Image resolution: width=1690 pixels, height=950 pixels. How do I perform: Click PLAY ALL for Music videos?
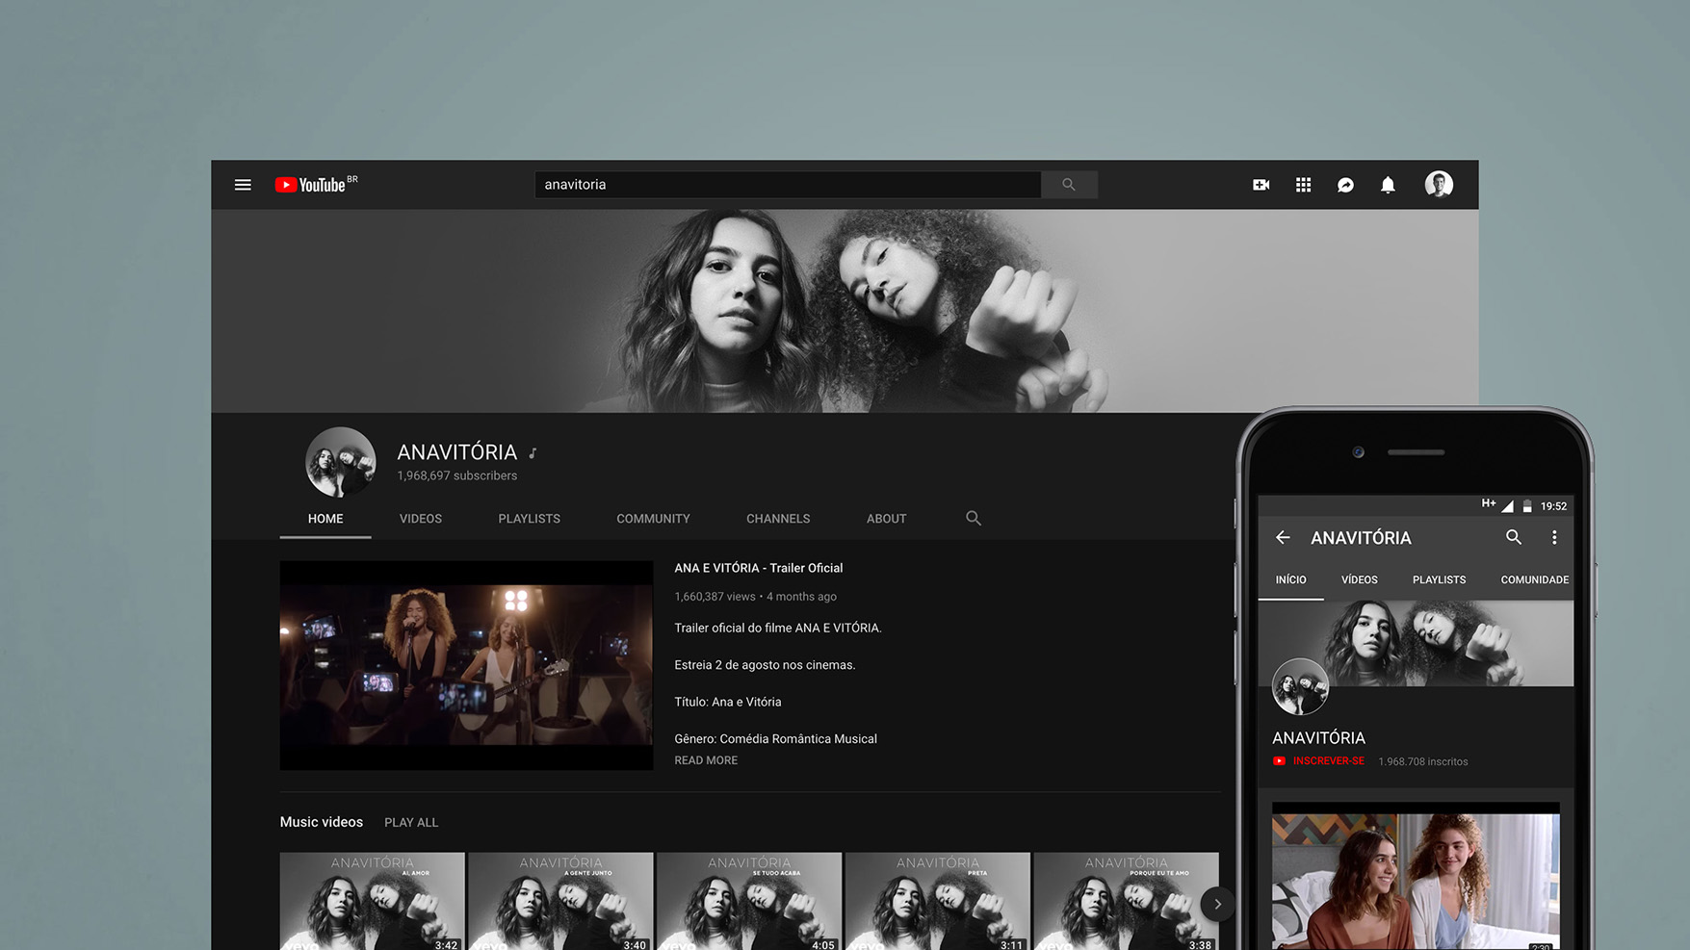pyautogui.click(x=411, y=823)
